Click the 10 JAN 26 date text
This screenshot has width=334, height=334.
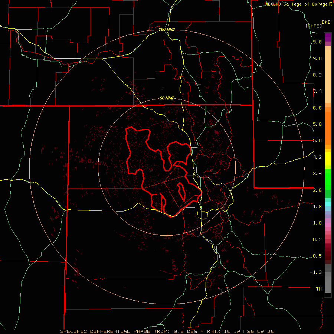point(238,331)
